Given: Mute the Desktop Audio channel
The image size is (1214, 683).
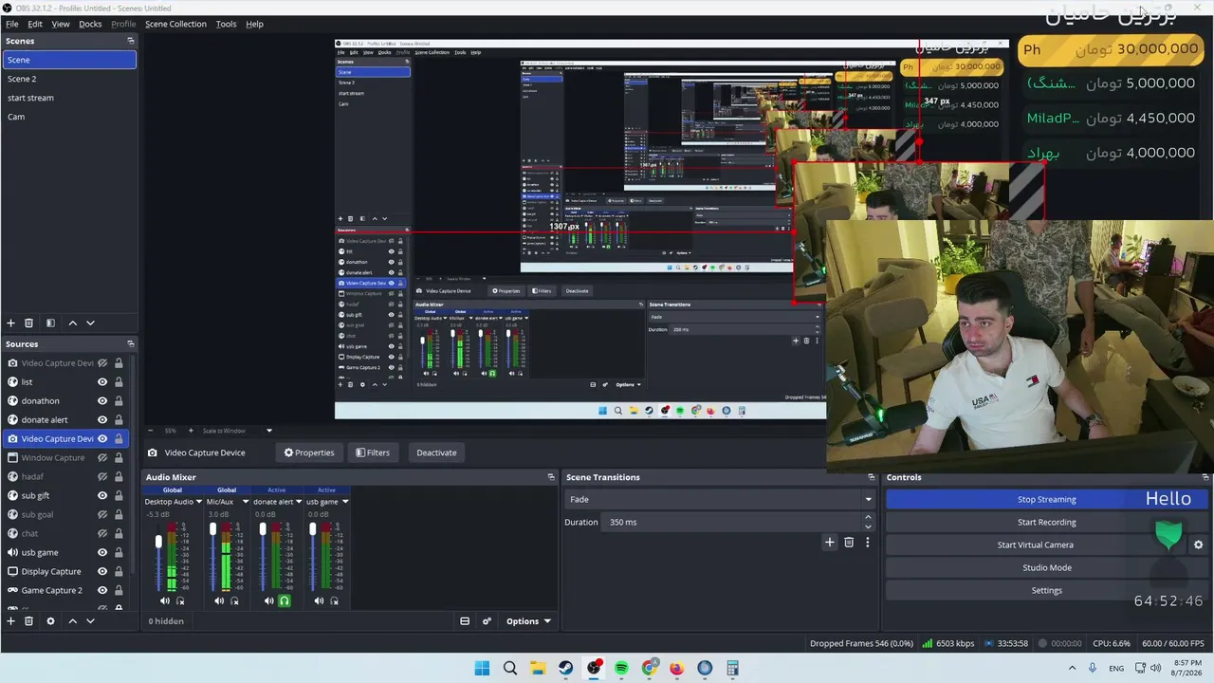Looking at the screenshot, I should pyautogui.click(x=164, y=600).
